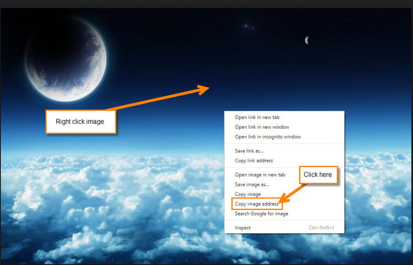Click Save image as... option

click(x=284, y=185)
